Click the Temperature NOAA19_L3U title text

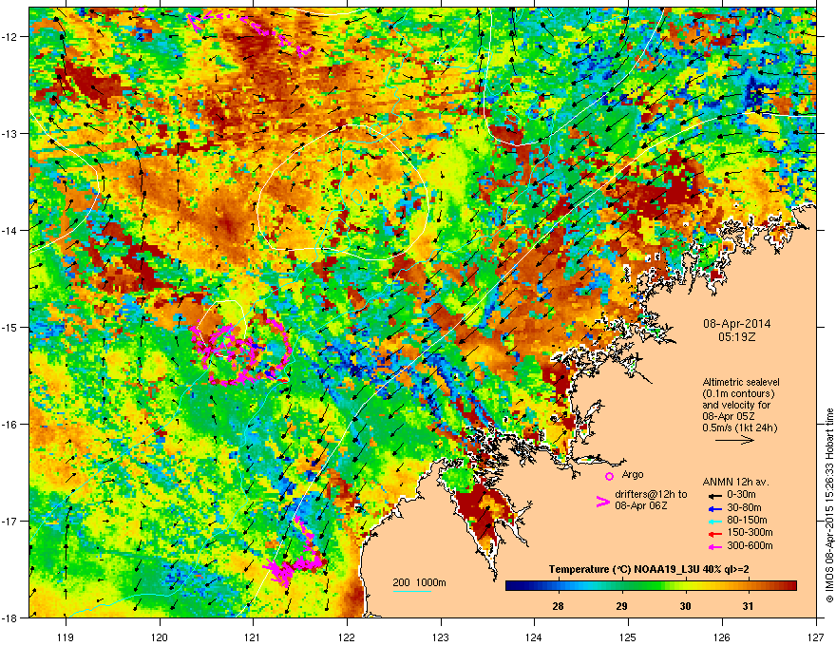[649, 570]
